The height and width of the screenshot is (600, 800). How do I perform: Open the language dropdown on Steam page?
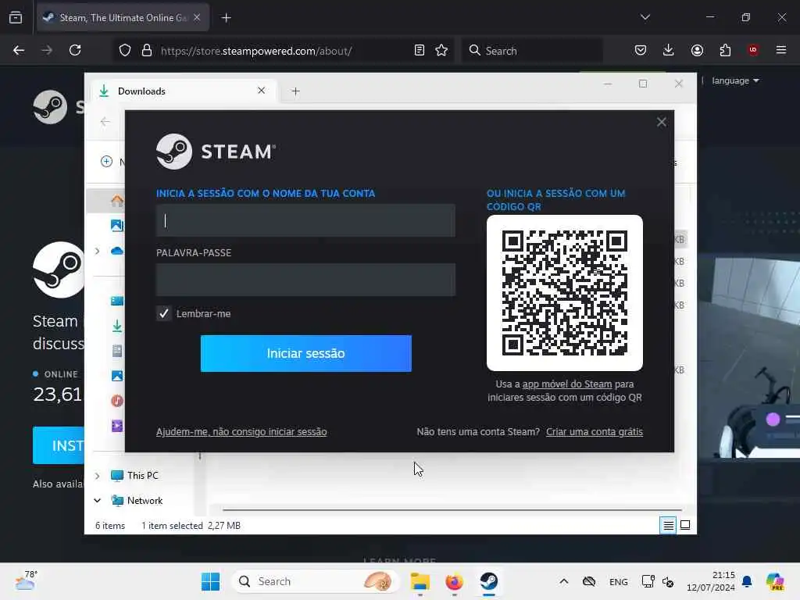(x=735, y=80)
